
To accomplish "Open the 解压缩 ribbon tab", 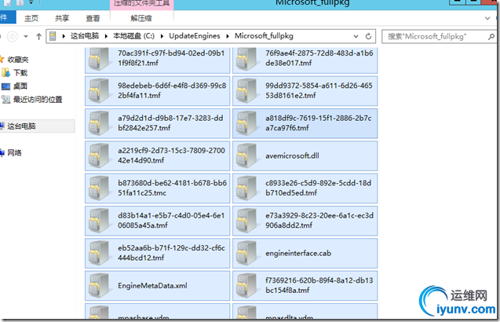I will (x=141, y=18).
